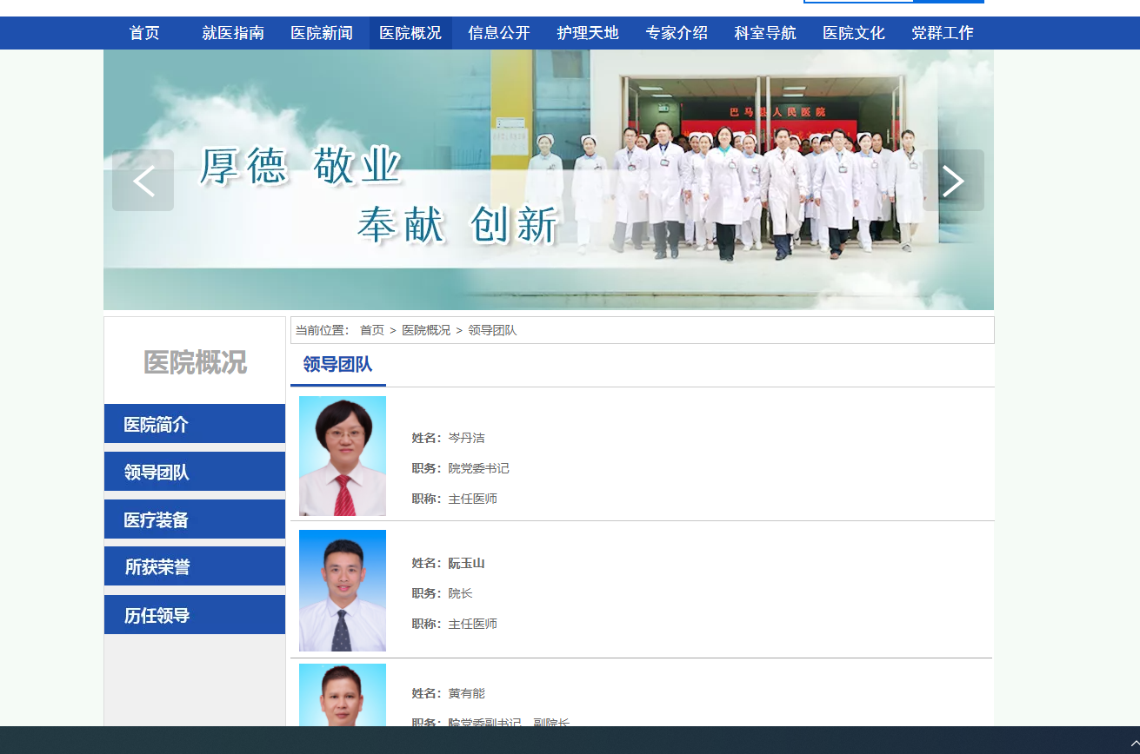Click the 院党委书记 position text
1140x754 pixels.
(x=478, y=468)
